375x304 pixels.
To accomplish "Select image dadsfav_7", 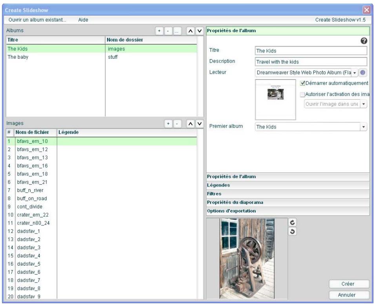I will (102, 280).
